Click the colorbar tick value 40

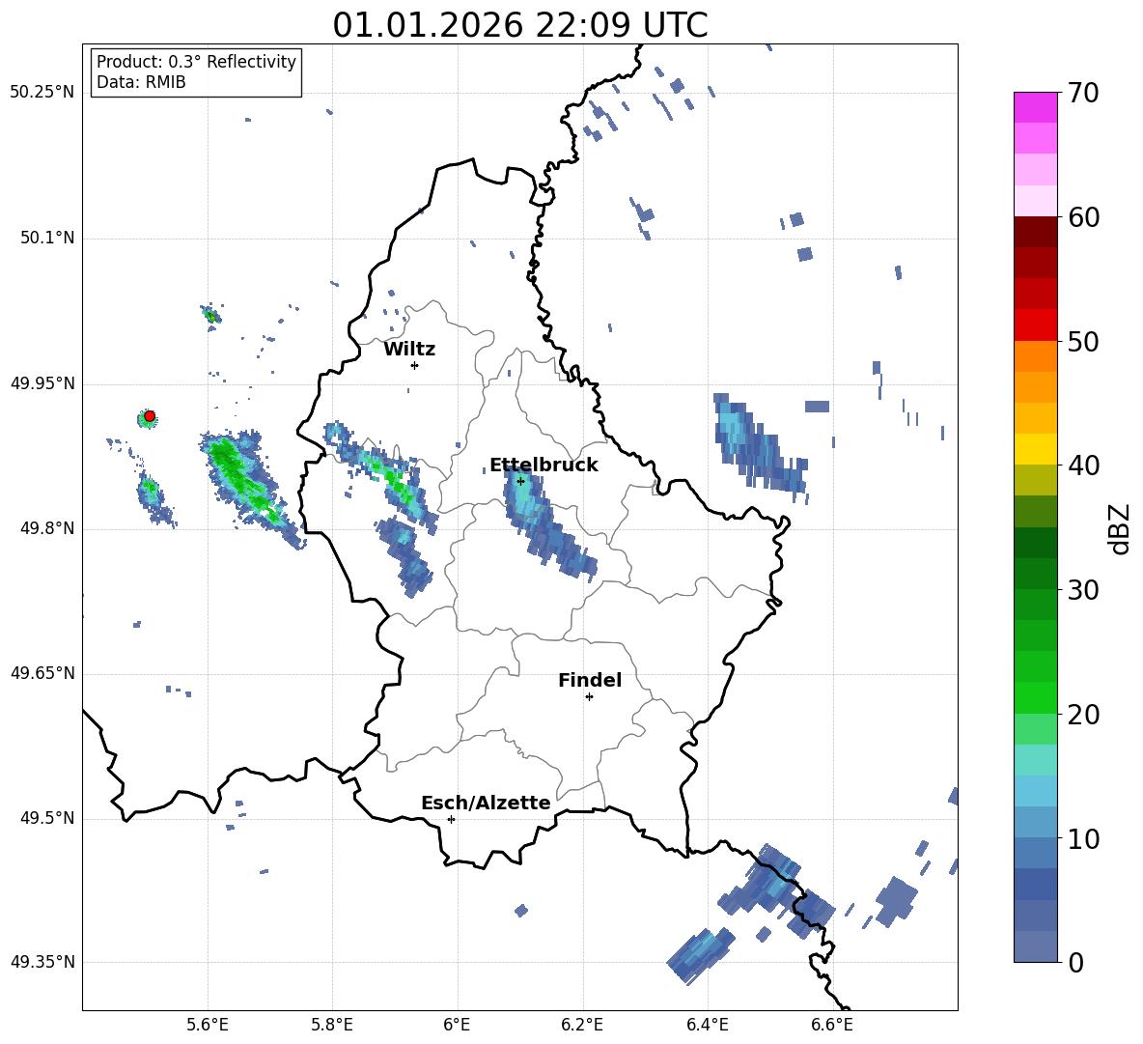(x=1083, y=466)
